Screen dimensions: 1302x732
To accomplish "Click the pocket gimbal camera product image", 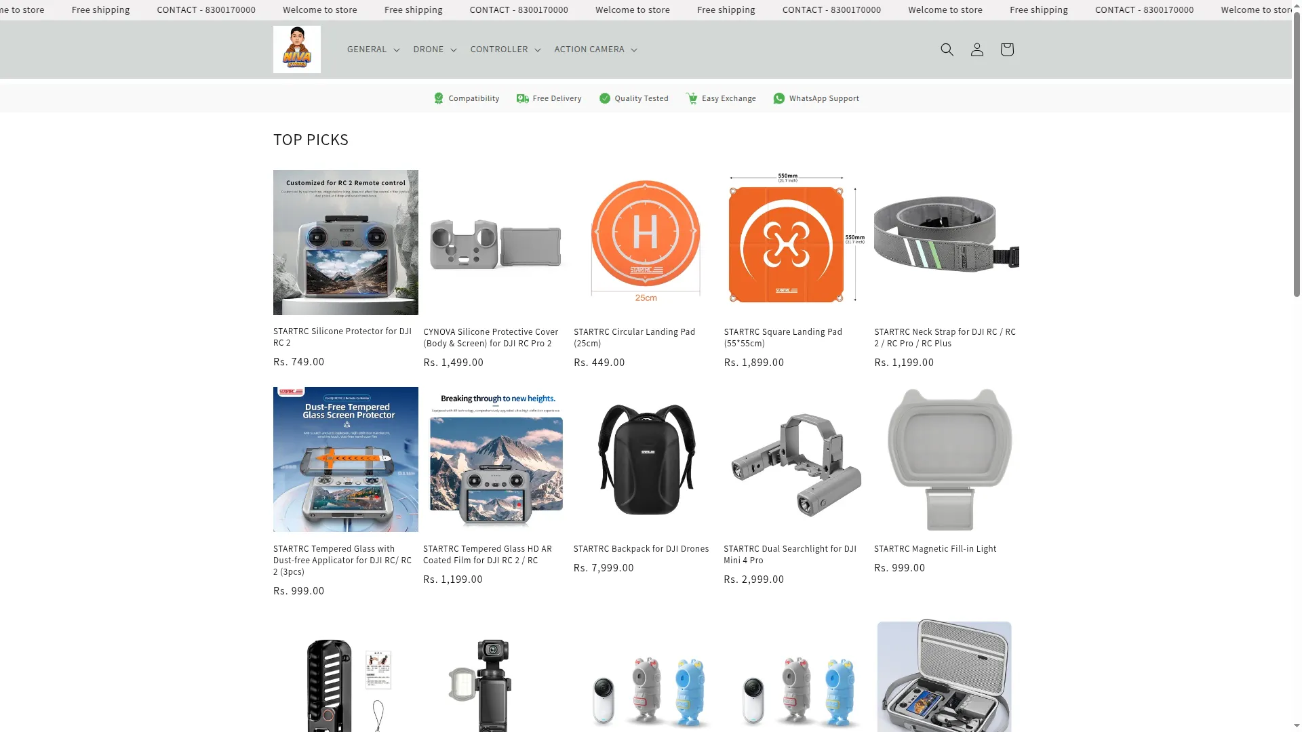I will tap(496, 675).
